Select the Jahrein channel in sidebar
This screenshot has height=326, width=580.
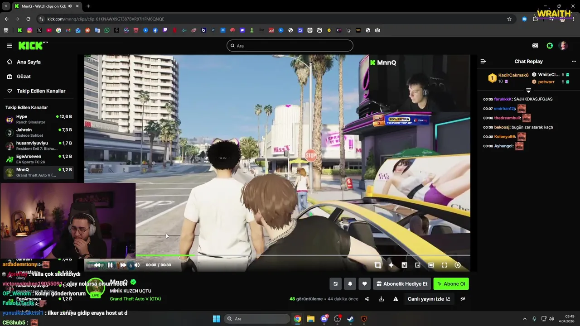(39, 132)
